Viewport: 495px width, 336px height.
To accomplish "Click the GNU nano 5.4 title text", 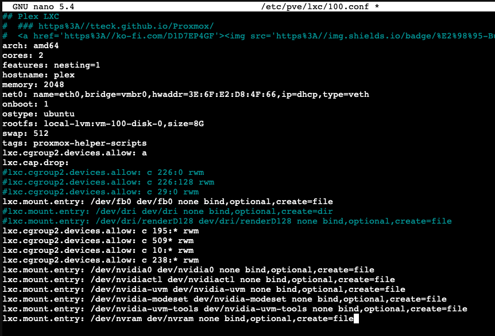I will pyautogui.click(x=44, y=6).
